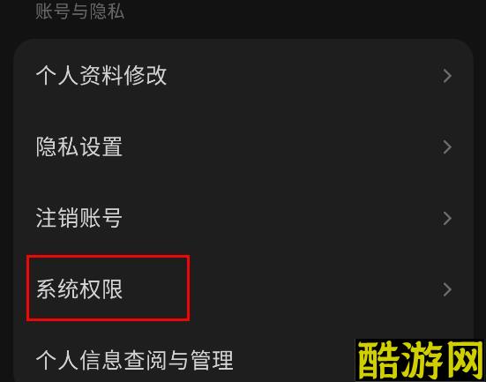Open 个人资料修改 settings entry
Screen dimensions: 486x382
click(x=243, y=76)
